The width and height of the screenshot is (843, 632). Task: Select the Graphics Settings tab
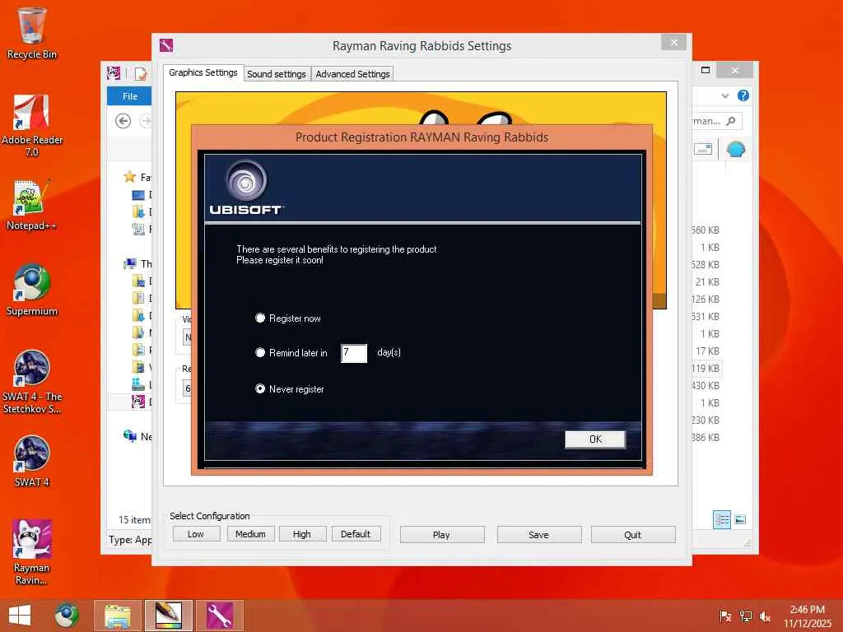point(203,72)
